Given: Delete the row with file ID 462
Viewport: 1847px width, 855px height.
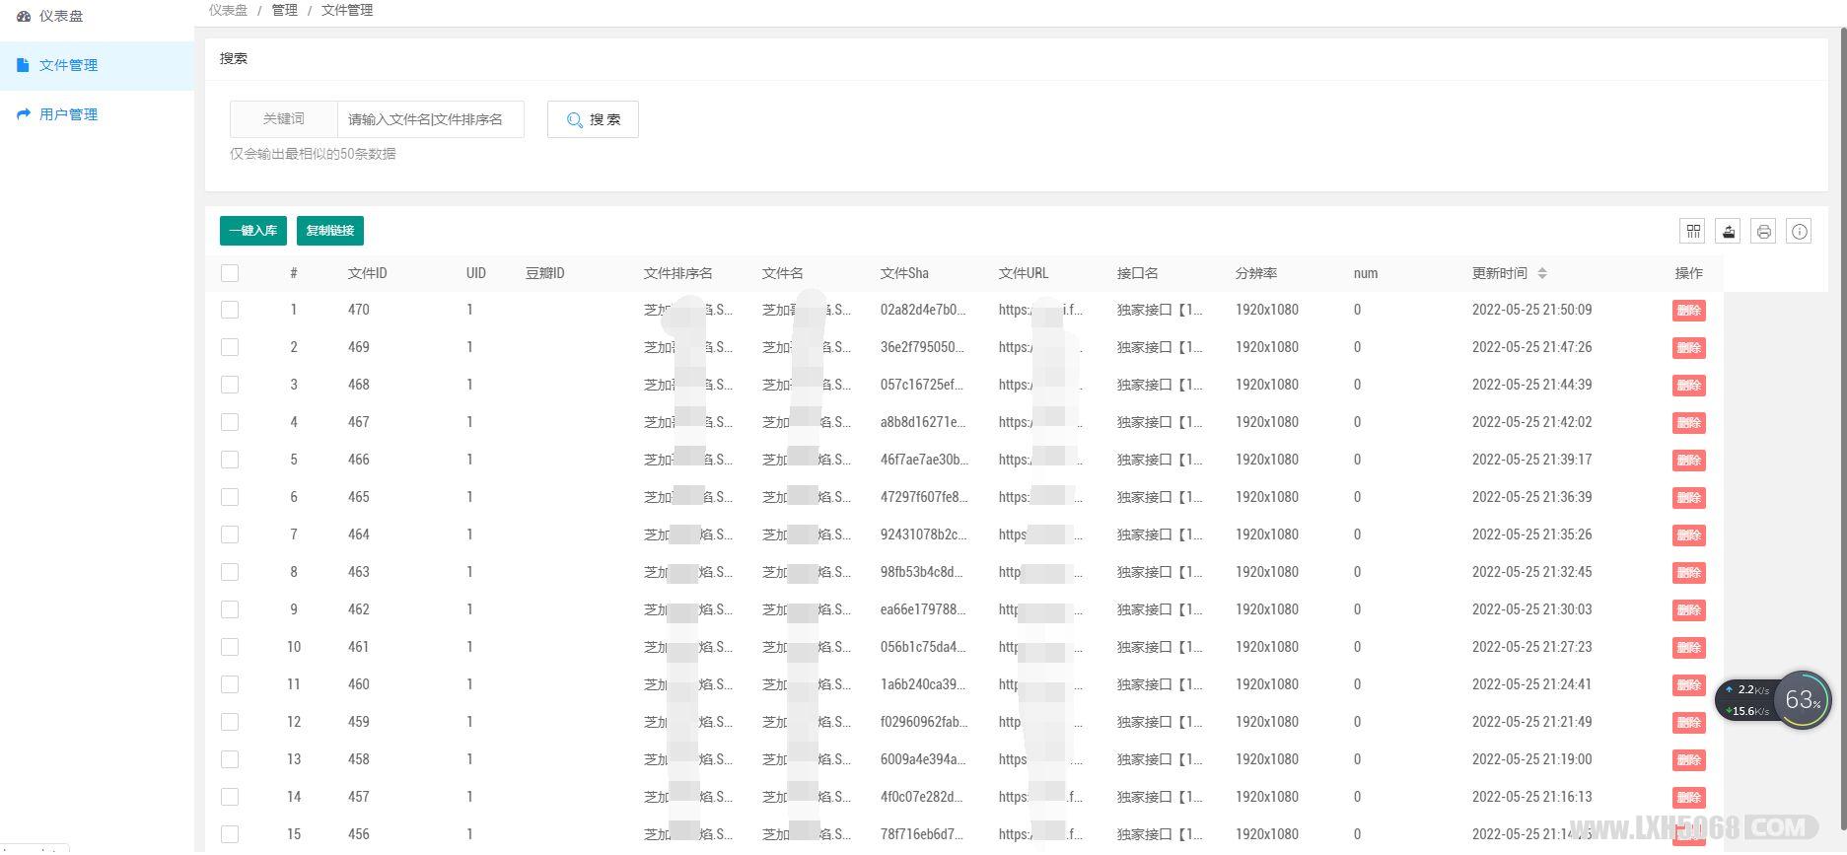Looking at the screenshot, I should (1689, 610).
